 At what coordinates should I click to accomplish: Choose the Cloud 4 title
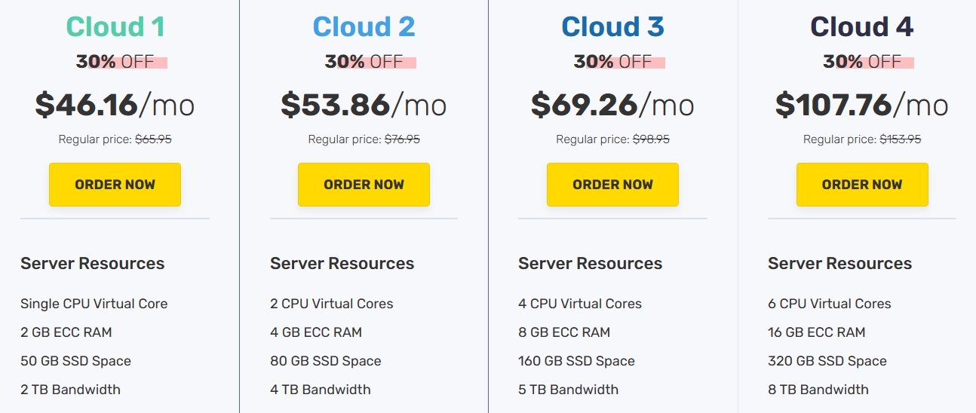pyautogui.click(x=861, y=27)
